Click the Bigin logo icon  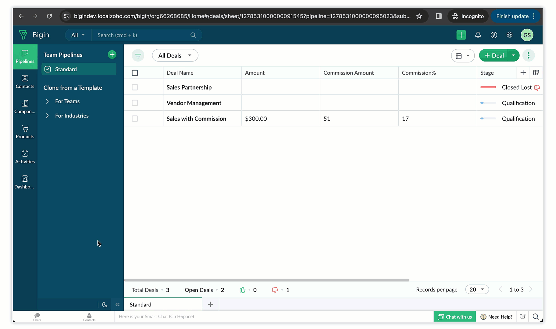click(23, 35)
